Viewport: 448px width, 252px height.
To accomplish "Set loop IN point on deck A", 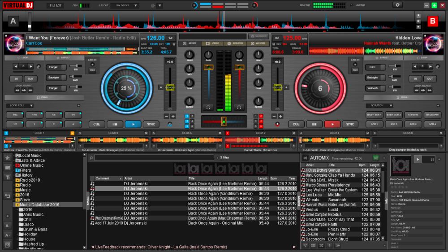I will pos(16,78).
